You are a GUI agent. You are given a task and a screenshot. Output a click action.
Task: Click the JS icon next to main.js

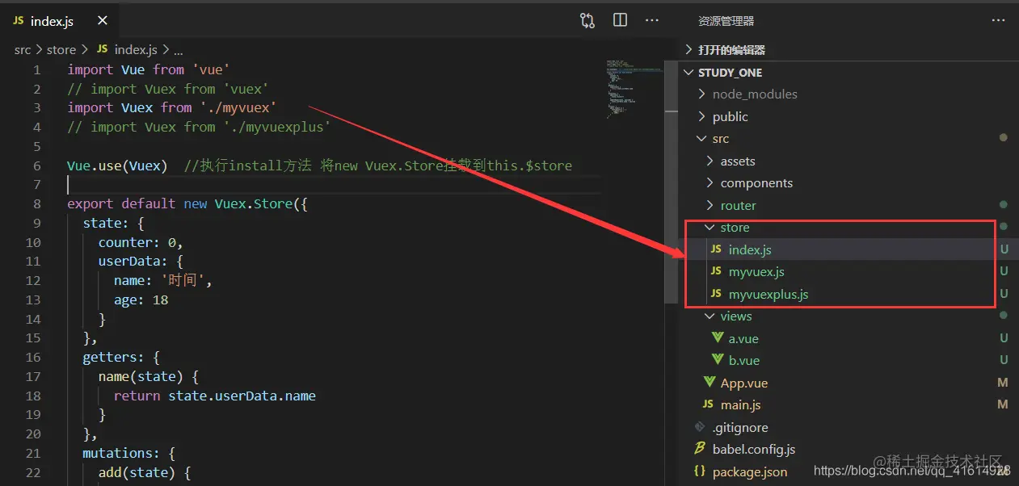coord(708,404)
